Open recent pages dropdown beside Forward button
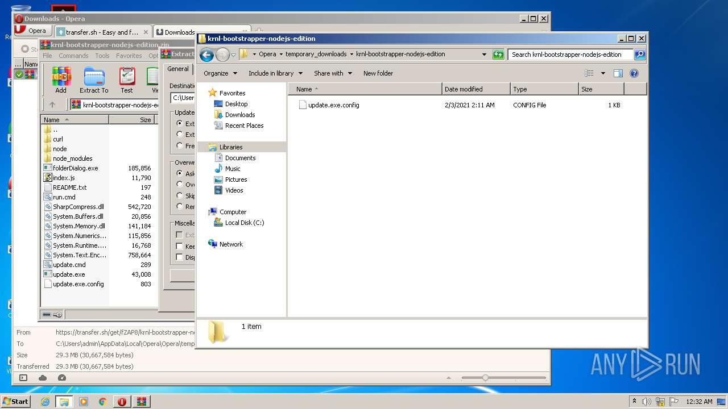Image resolution: width=728 pixels, height=409 pixels. click(233, 55)
